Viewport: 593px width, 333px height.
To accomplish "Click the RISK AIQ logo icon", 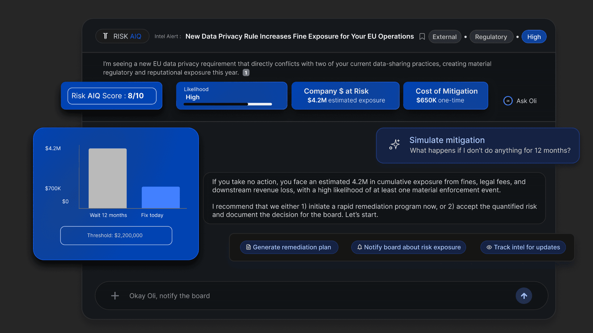I will (x=106, y=36).
